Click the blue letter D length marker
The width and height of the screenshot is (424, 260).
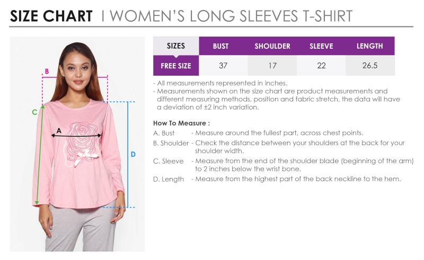(133, 154)
